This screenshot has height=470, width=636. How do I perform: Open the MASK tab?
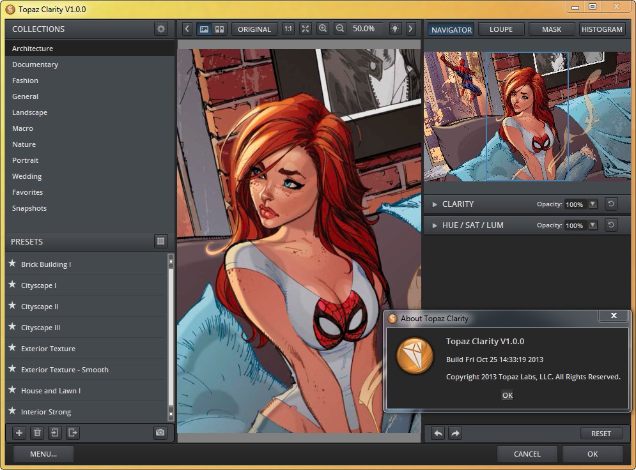click(551, 29)
